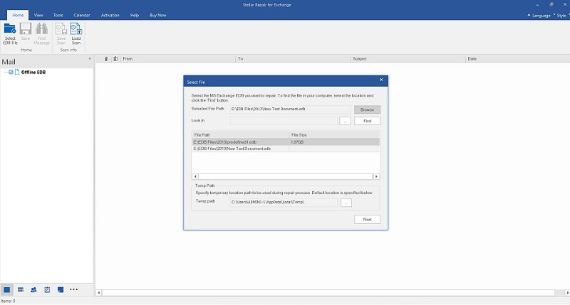Screen dimensions: 570x305
Task: Click the Items: 0 status text
Action: [8, 301]
